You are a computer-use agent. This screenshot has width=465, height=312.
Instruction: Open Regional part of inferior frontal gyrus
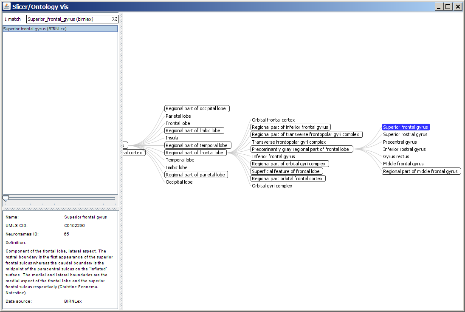point(290,127)
